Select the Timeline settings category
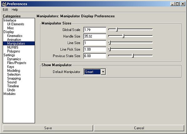187x134 pixels. tap(13, 86)
